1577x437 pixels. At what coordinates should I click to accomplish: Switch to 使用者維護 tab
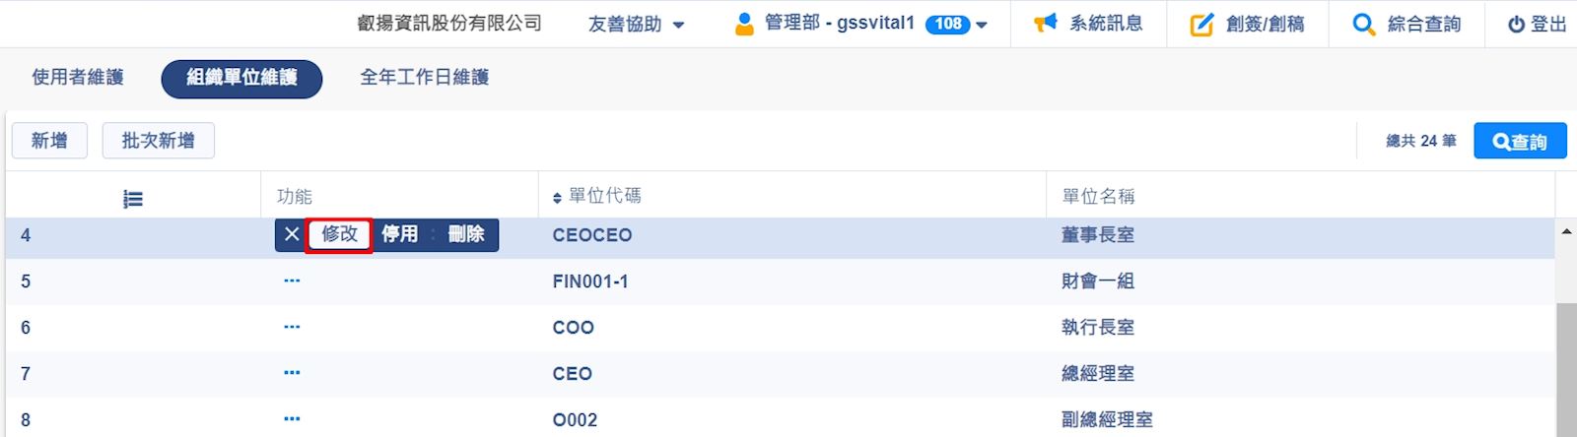click(x=78, y=77)
